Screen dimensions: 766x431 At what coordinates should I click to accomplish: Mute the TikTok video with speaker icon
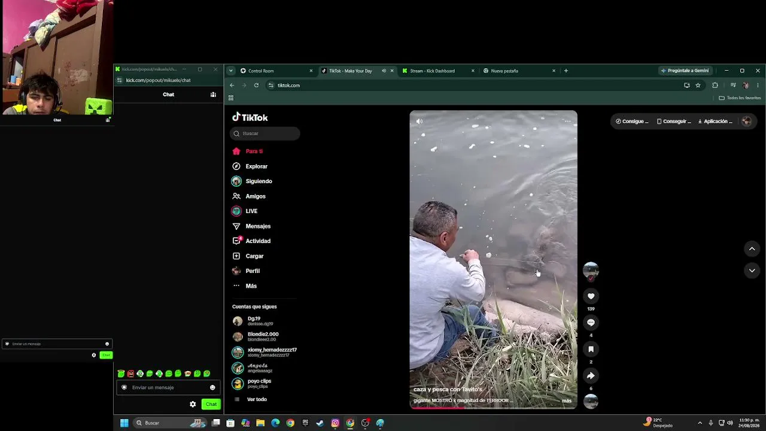tap(420, 121)
